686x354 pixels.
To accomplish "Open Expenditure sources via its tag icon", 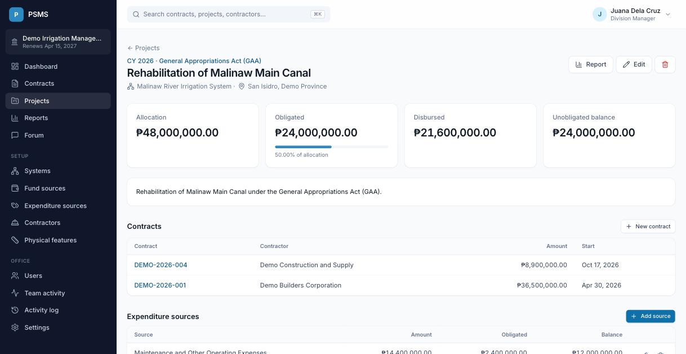I will tap(15, 206).
